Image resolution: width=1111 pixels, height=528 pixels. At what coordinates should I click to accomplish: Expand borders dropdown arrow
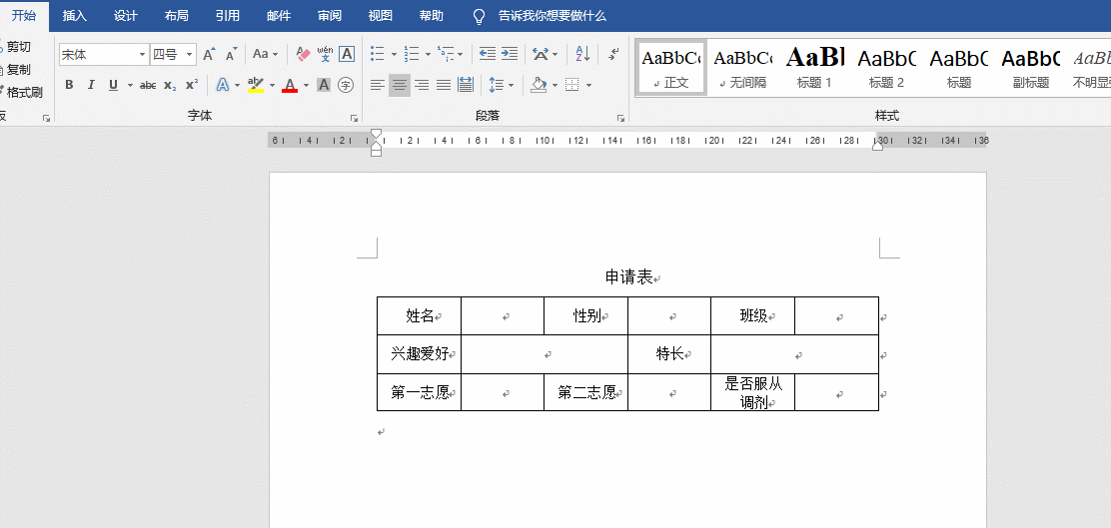click(x=588, y=85)
